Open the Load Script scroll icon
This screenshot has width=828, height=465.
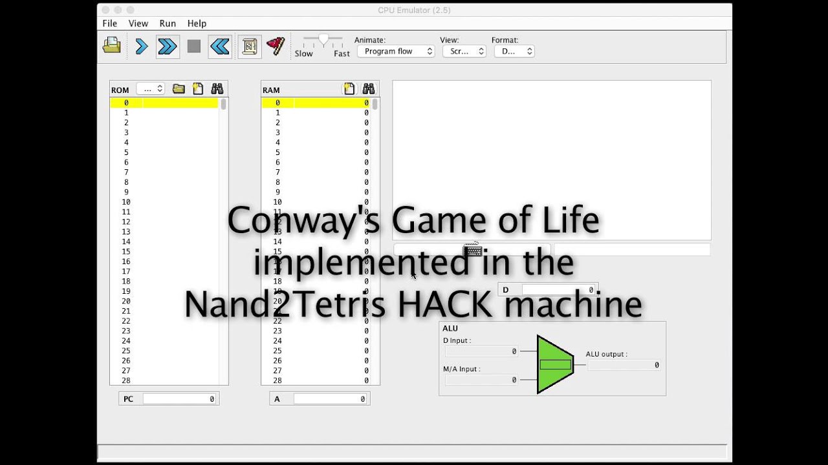pyautogui.click(x=250, y=46)
